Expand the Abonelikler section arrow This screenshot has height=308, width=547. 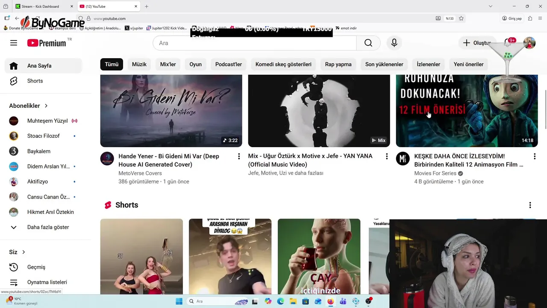[46, 106]
